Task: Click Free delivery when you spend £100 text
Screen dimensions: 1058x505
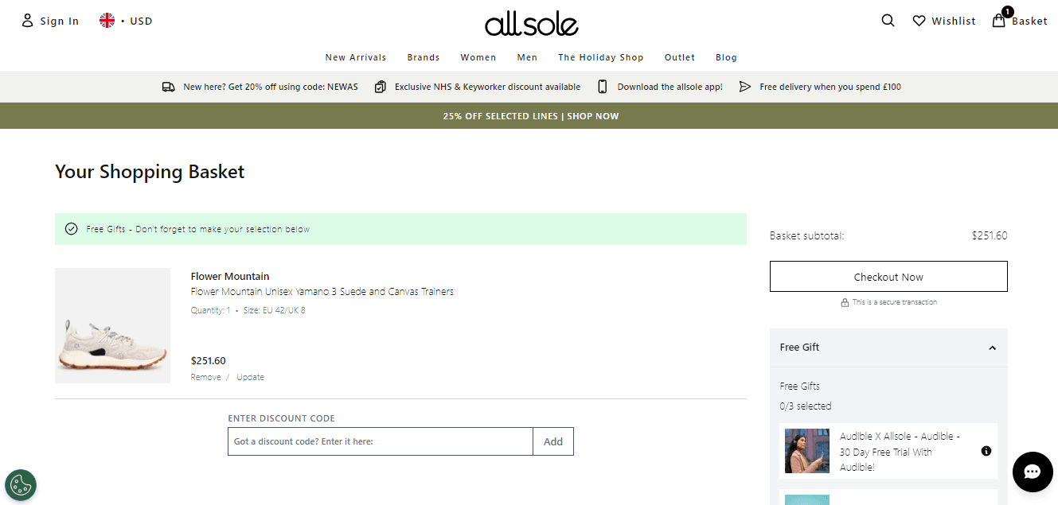Action: (830, 87)
